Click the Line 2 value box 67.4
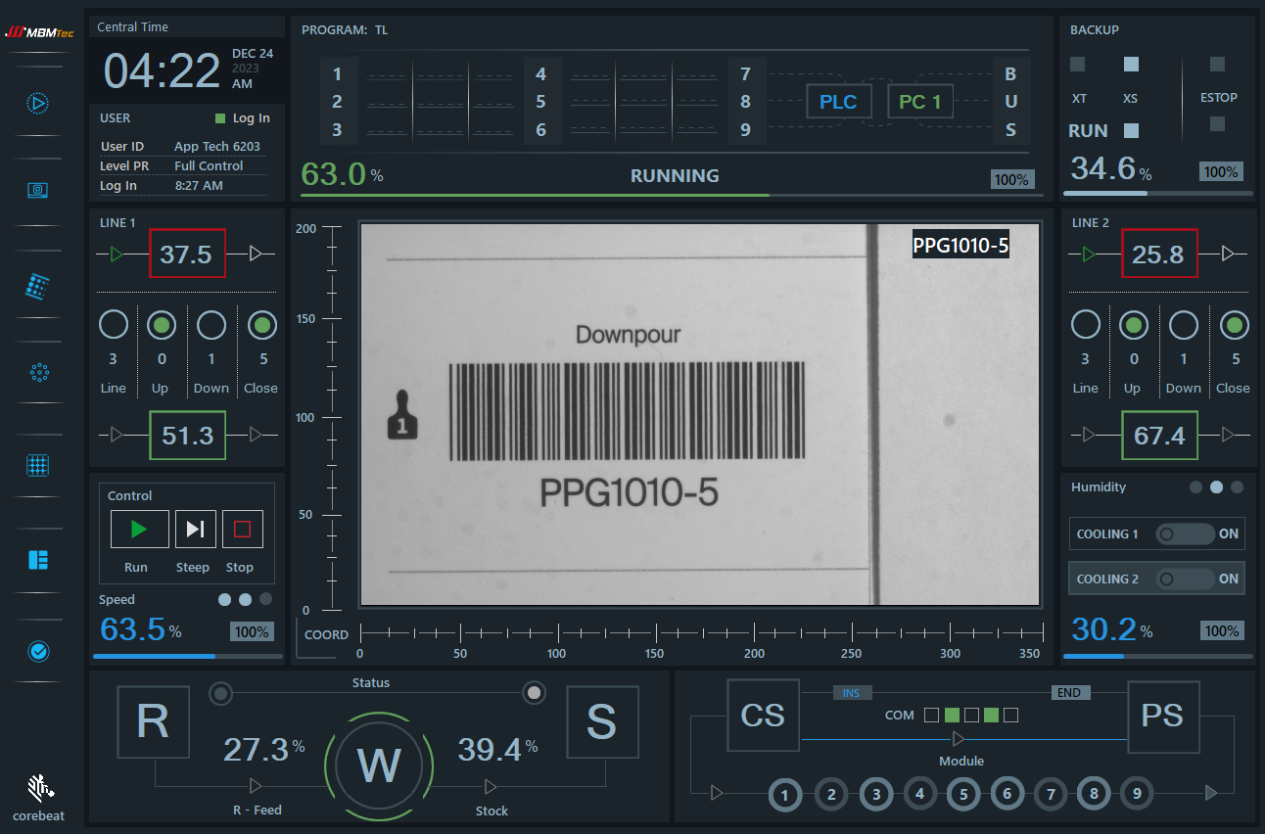This screenshot has height=834, width=1265. click(1159, 435)
